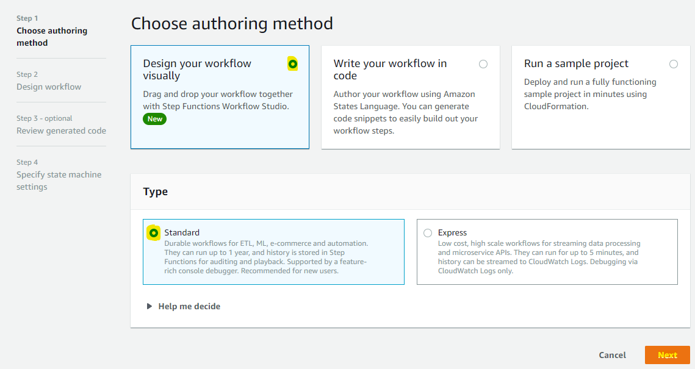The height and width of the screenshot is (369, 695).
Task: Cancel the state machine creation
Action: point(612,355)
